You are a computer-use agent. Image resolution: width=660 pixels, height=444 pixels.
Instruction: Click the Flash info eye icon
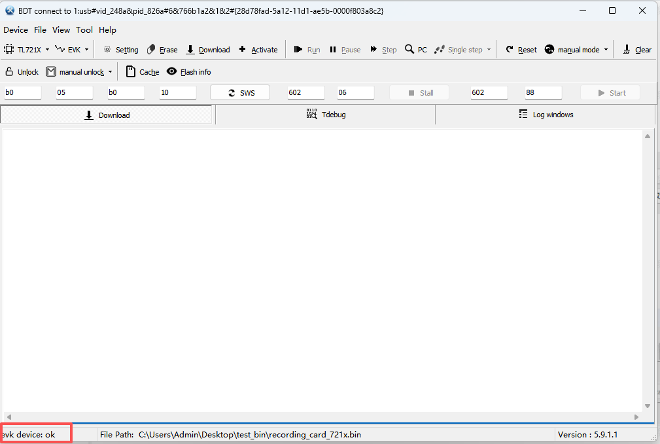172,71
